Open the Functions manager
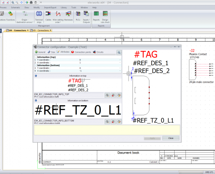This screenshot has width=215, height=174. click(10, 16)
